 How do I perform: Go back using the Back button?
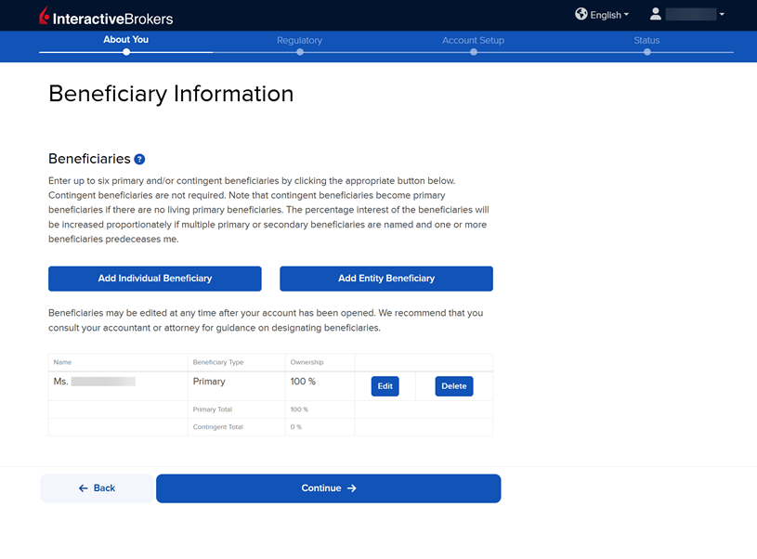97,488
